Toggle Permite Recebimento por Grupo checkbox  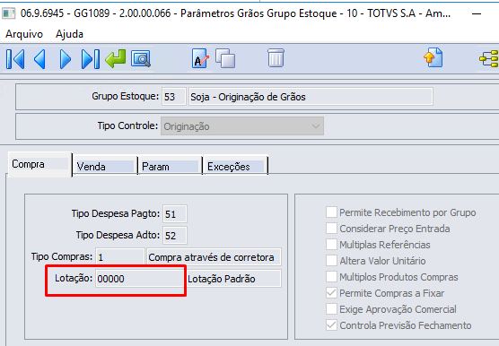click(331, 212)
